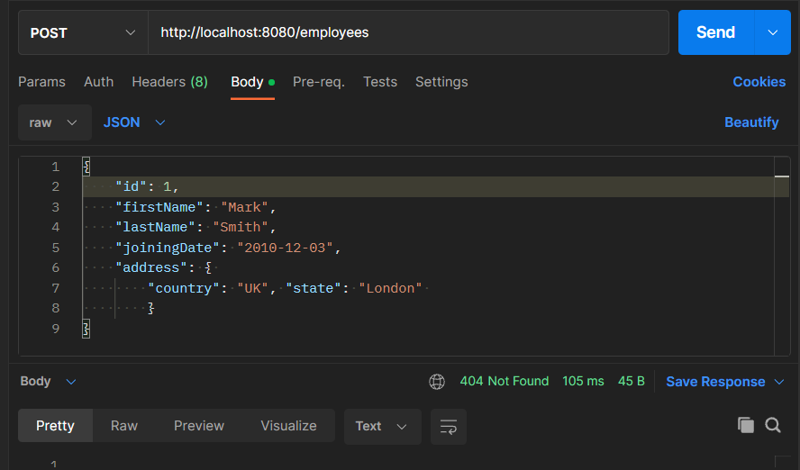Click the "2010-12-03" joining date value
This screenshot has height=470, width=800.
[x=286, y=248]
